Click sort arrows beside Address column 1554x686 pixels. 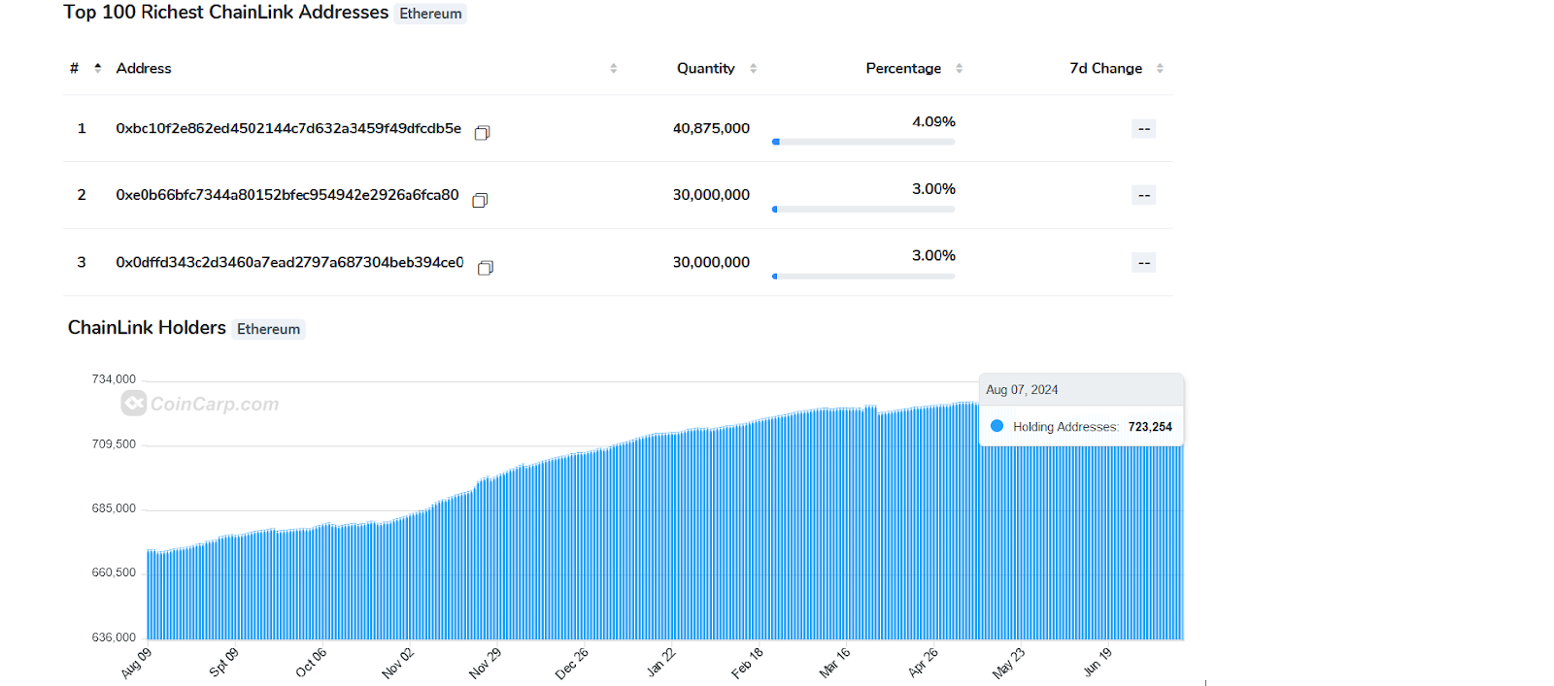(613, 68)
